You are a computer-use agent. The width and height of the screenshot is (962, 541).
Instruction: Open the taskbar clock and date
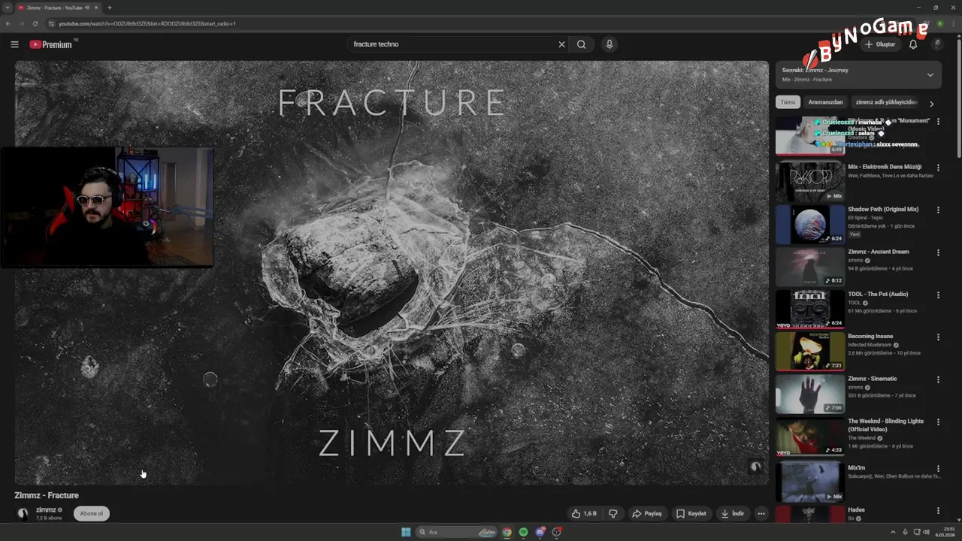[944, 532]
